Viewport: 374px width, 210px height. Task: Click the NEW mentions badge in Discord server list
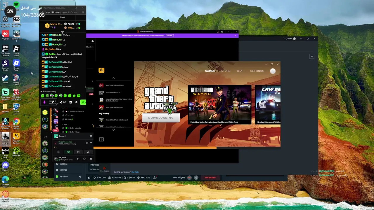[x=56, y=130]
